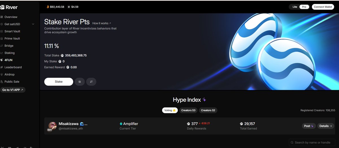Viewport: 339px width, 148px height.
Task: Click the token icon beside Total Earned 29,157
Action: (x=241, y=124)
